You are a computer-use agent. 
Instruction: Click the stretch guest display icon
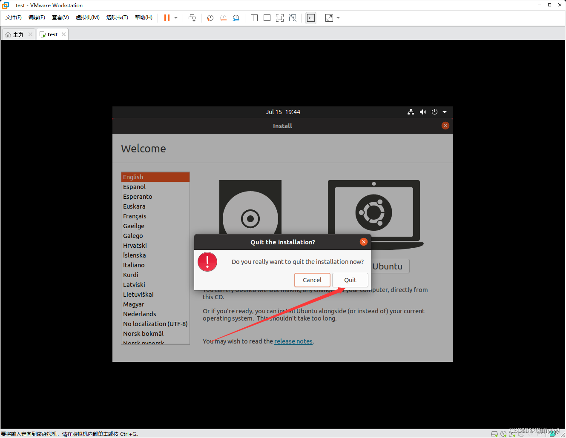coord(329,18)
